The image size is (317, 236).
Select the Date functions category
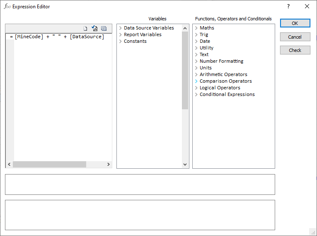pyautogui.click(x=205, y=41)
